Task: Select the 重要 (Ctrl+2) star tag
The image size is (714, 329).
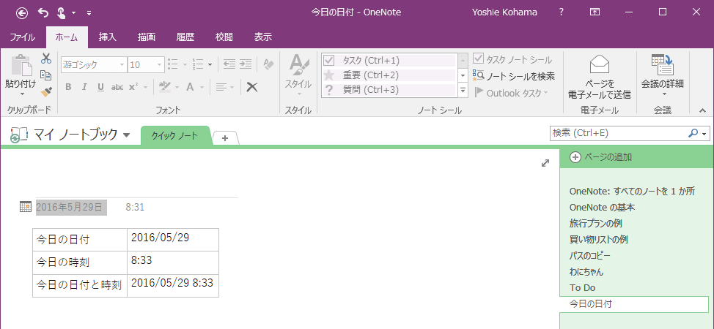Action: coord(389,75)
